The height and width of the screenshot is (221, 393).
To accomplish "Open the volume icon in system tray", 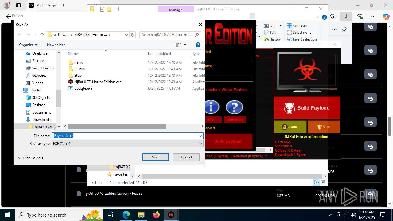I will pos(353,215).
